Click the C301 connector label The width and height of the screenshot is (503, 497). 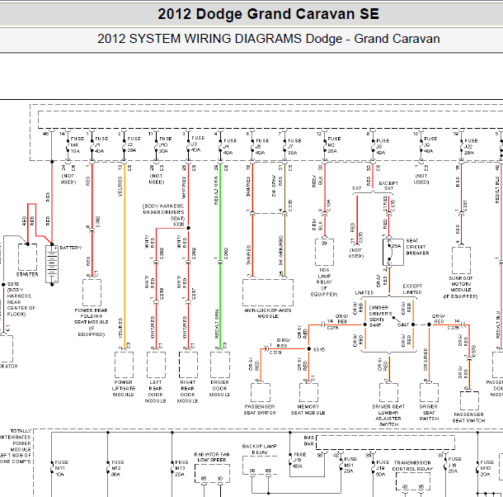coord(465,206)
